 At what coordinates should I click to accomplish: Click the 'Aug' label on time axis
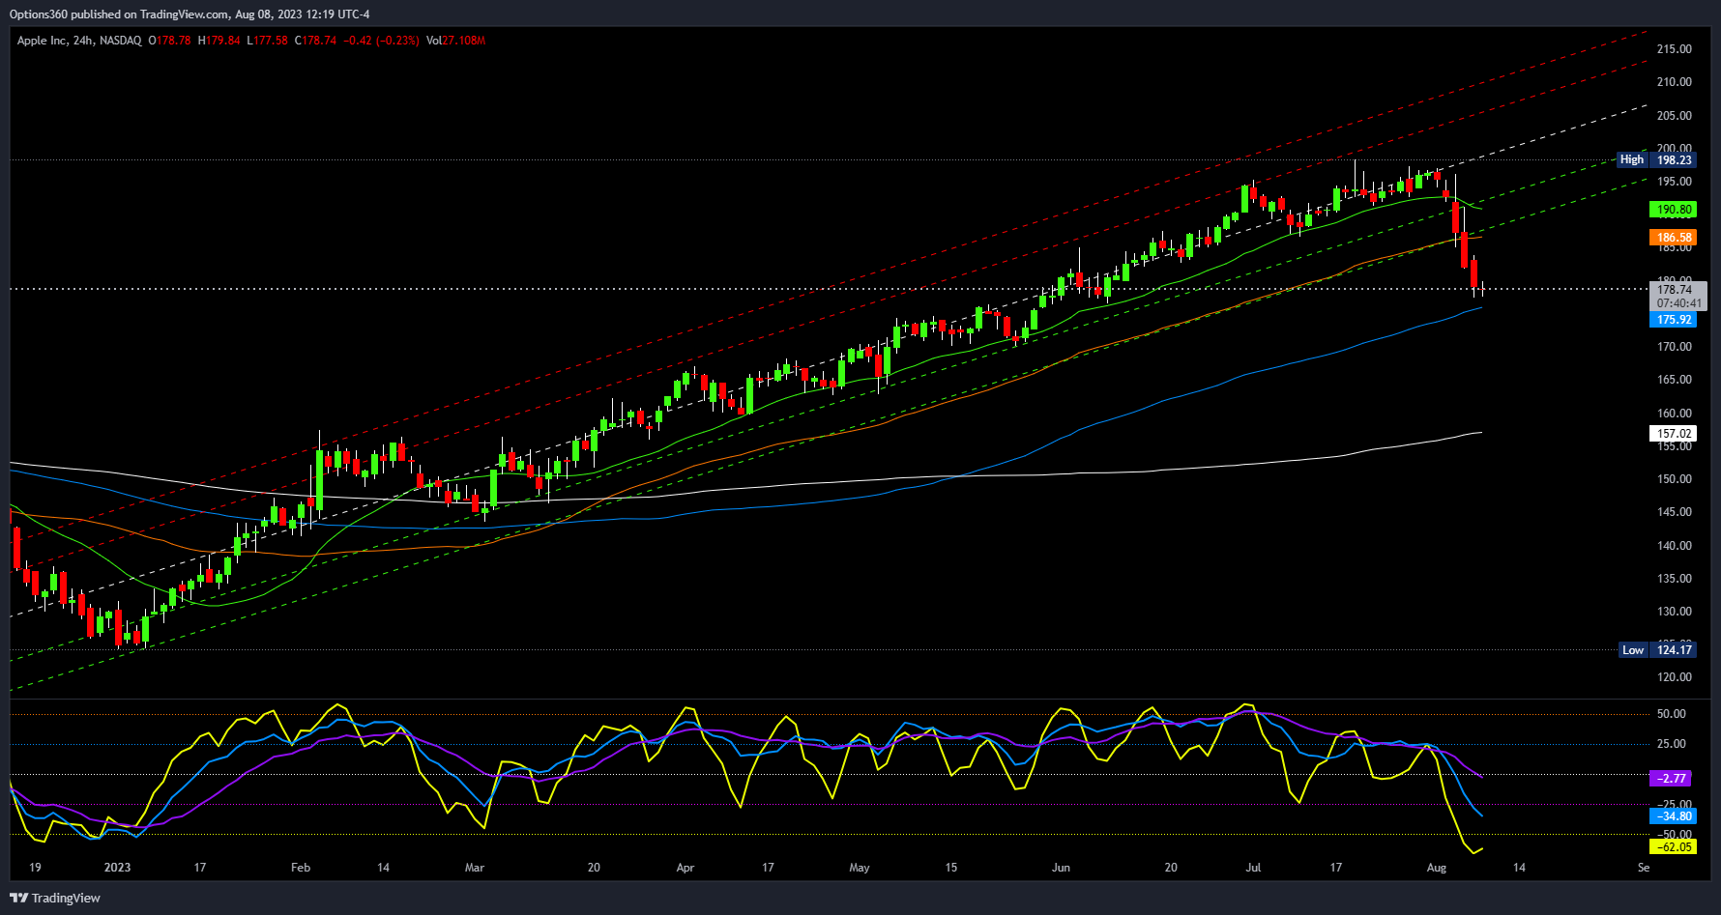1436,867
